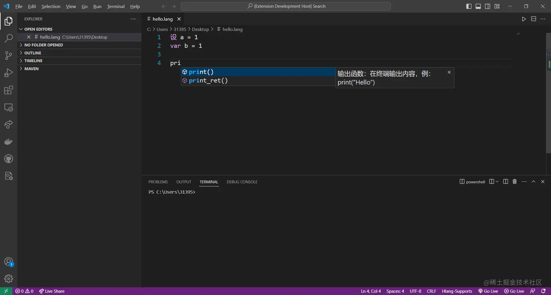This screenshot has height=295, width=551.
Task: Open the View menu
Action: pyautogui.click(x=71, y=6)
